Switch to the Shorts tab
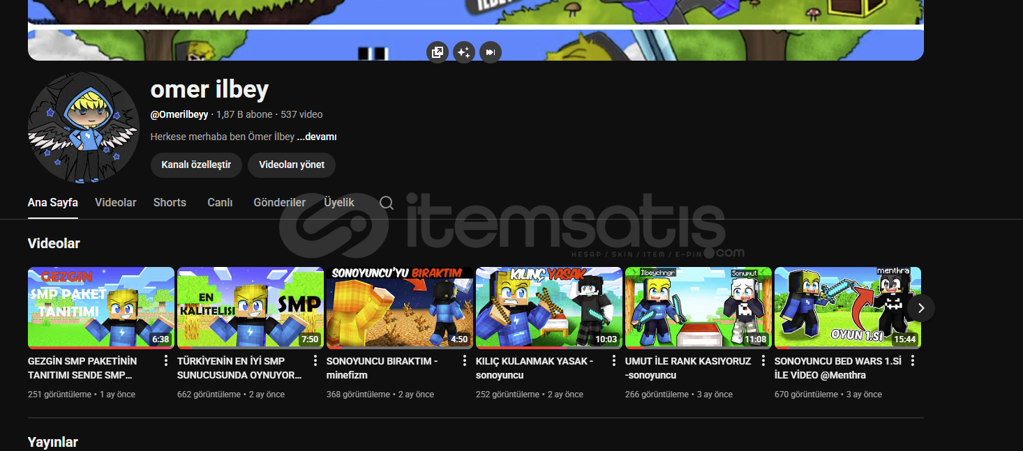Viewport: 1023px width, 451px height. [x=170, y=203]
